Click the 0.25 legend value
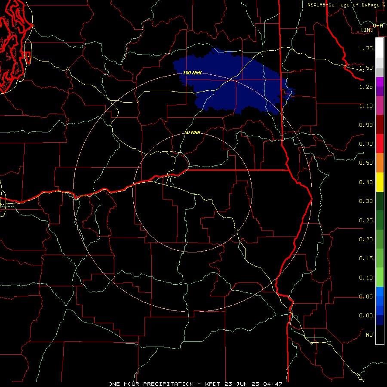387x387 pixels. coord(366,221)
